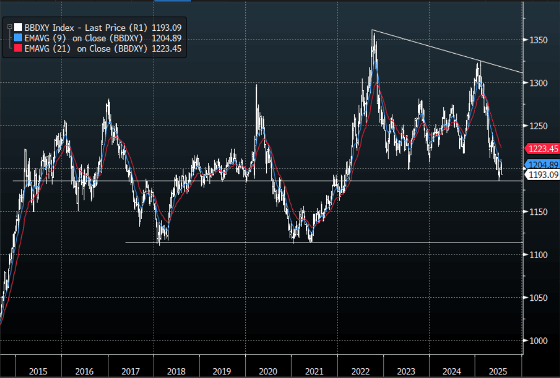Click the blue EMAVG (9) legend swatch
The image size is (560, 378).
click(x=18, y=37)
